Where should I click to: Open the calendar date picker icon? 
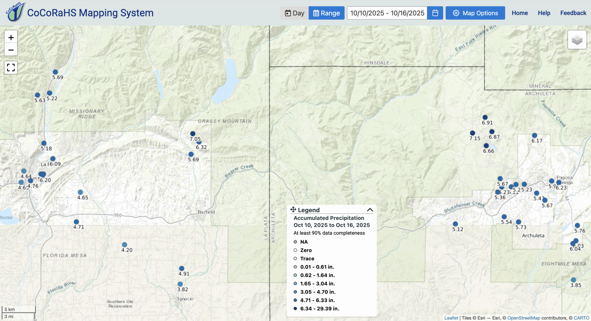coord(435,13)
